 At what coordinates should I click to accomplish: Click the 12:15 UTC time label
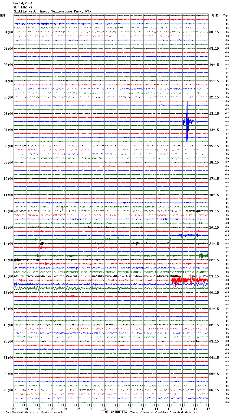click(214, 97)
